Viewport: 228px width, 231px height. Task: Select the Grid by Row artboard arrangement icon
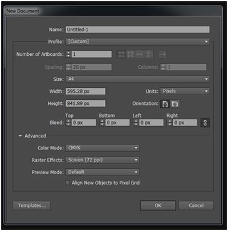pyautogui.click(x=121, y=54)
